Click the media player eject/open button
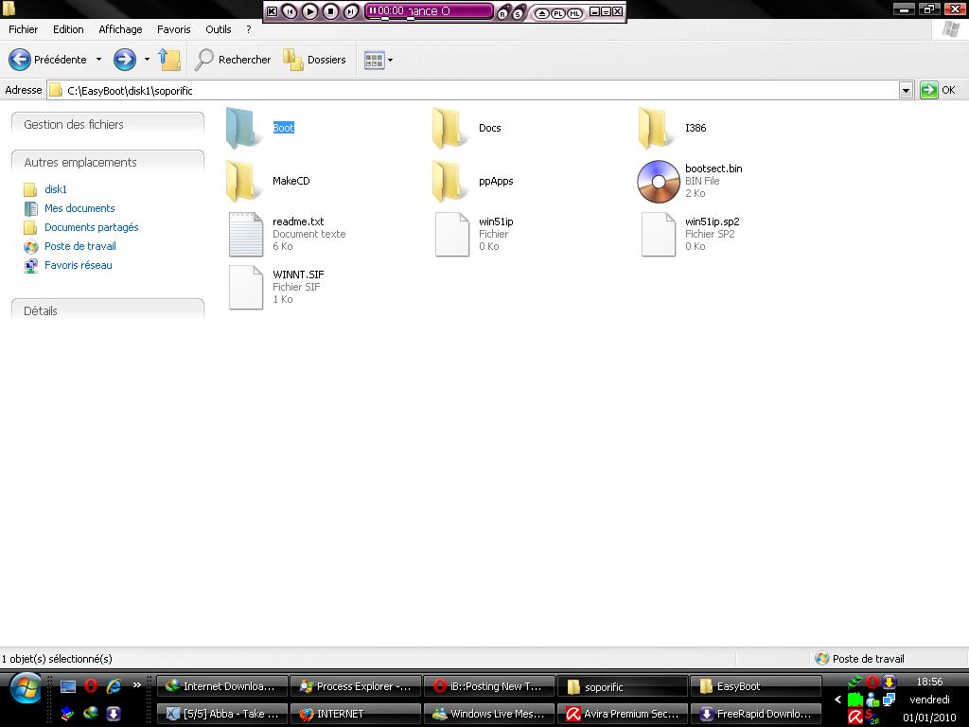 tap(542, 13)
